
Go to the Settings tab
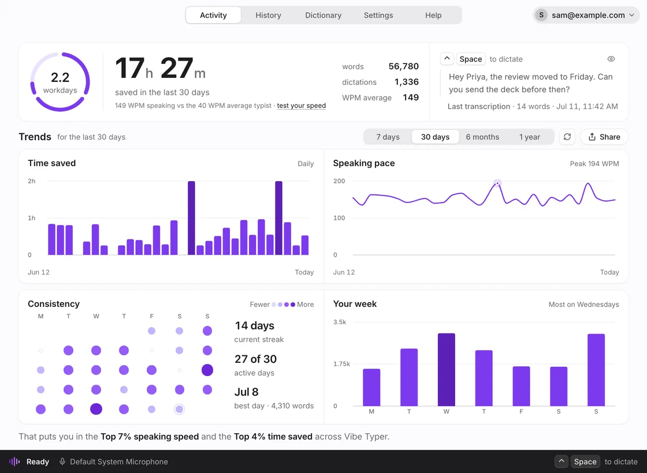[378, 15]
